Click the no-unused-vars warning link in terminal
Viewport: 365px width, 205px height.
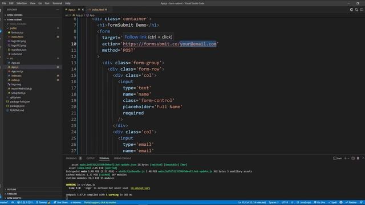pyautogui.click(x=140, y=188)
